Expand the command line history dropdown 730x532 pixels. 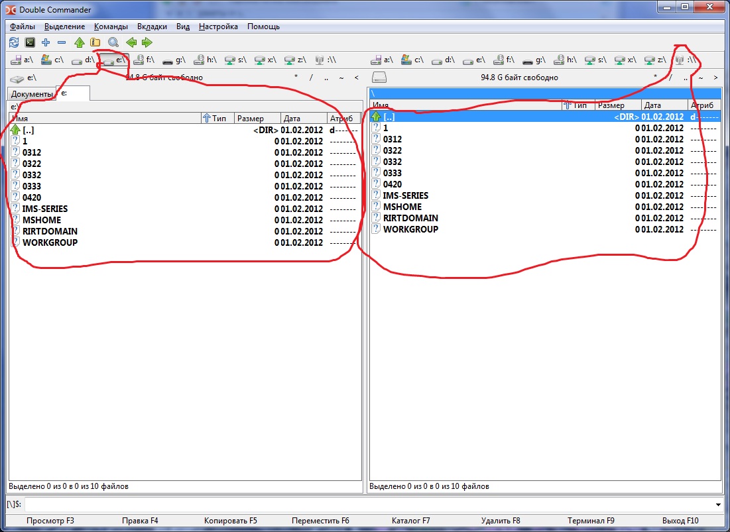coord(719,505)
